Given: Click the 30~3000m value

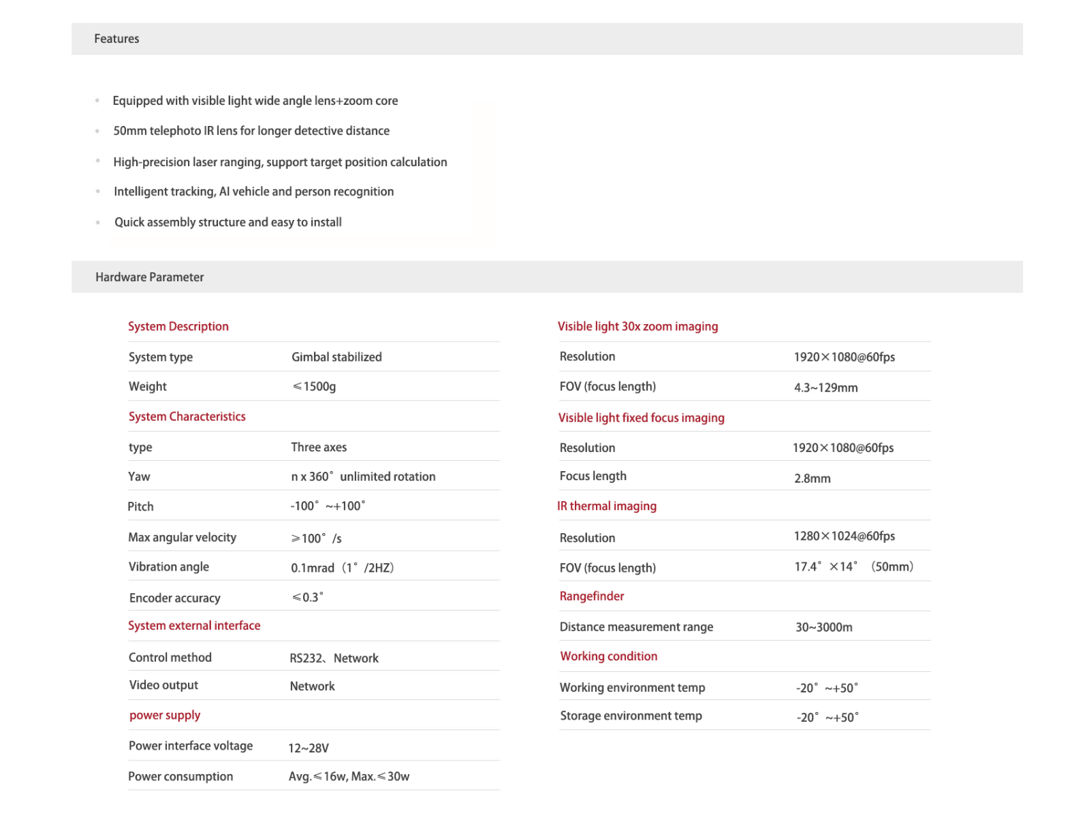Looking at the screenshot, I should [x=823, y=627].
